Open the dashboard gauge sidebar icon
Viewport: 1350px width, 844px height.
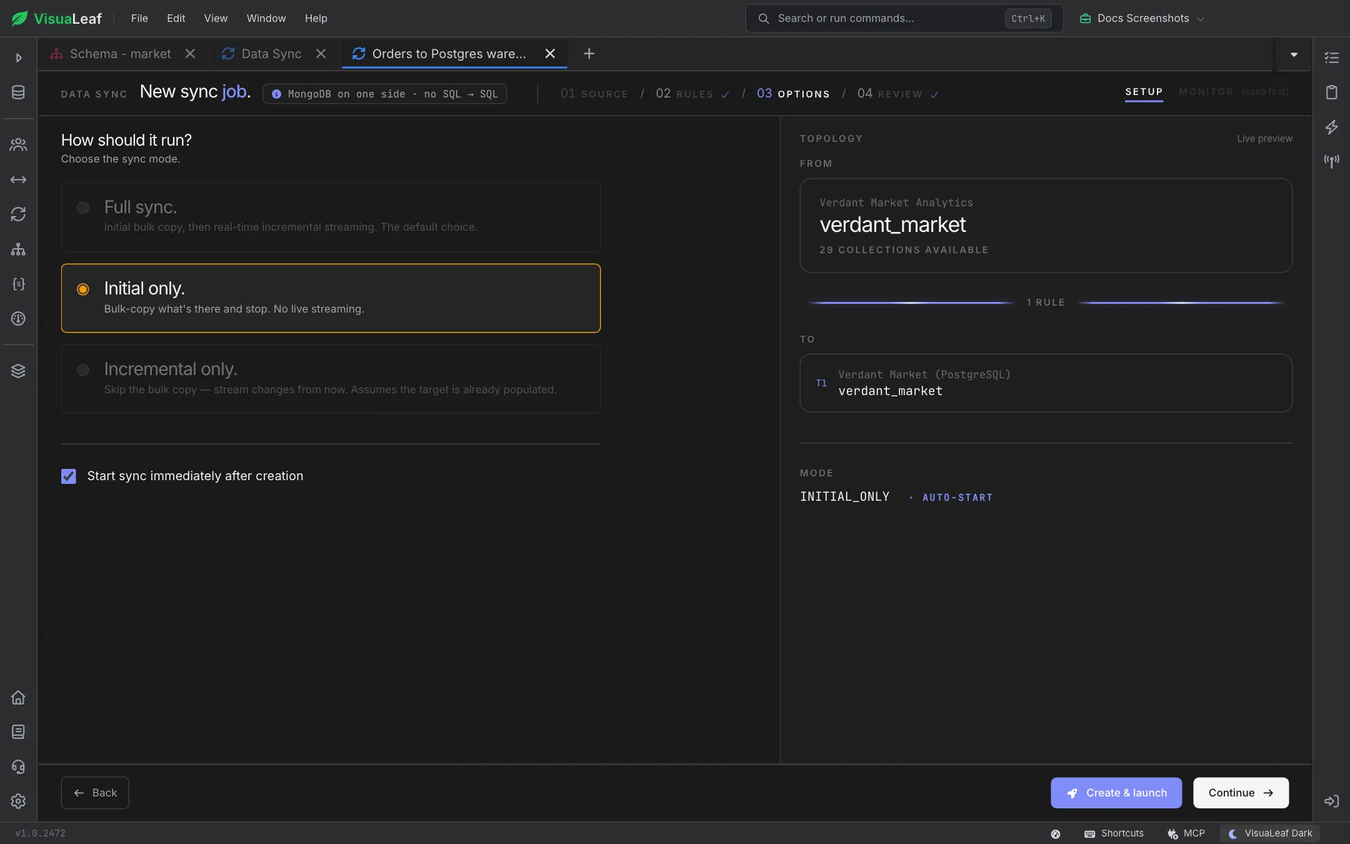18,318
